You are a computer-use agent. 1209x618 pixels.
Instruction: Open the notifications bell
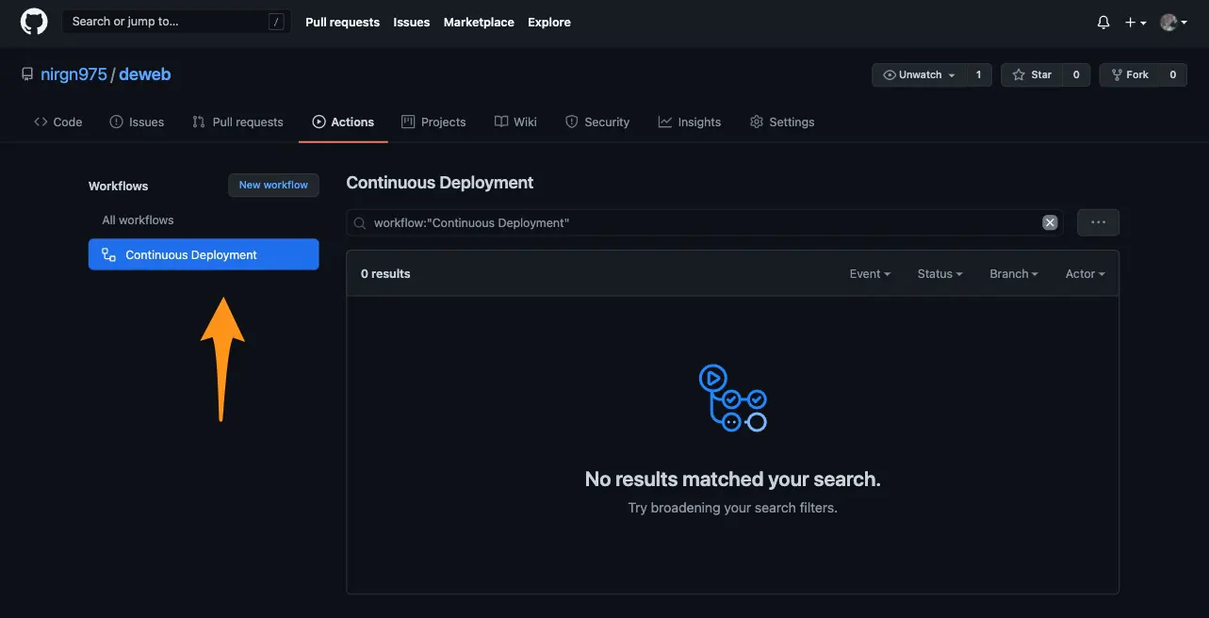1102,22
